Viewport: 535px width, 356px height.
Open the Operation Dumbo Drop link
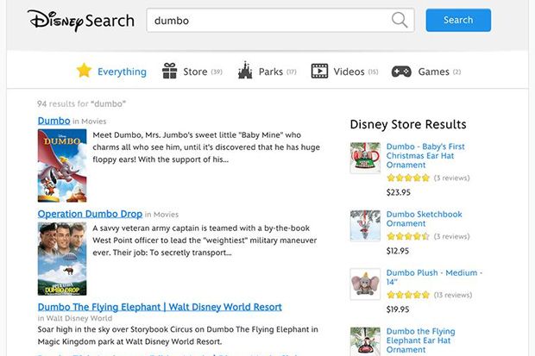90,214
